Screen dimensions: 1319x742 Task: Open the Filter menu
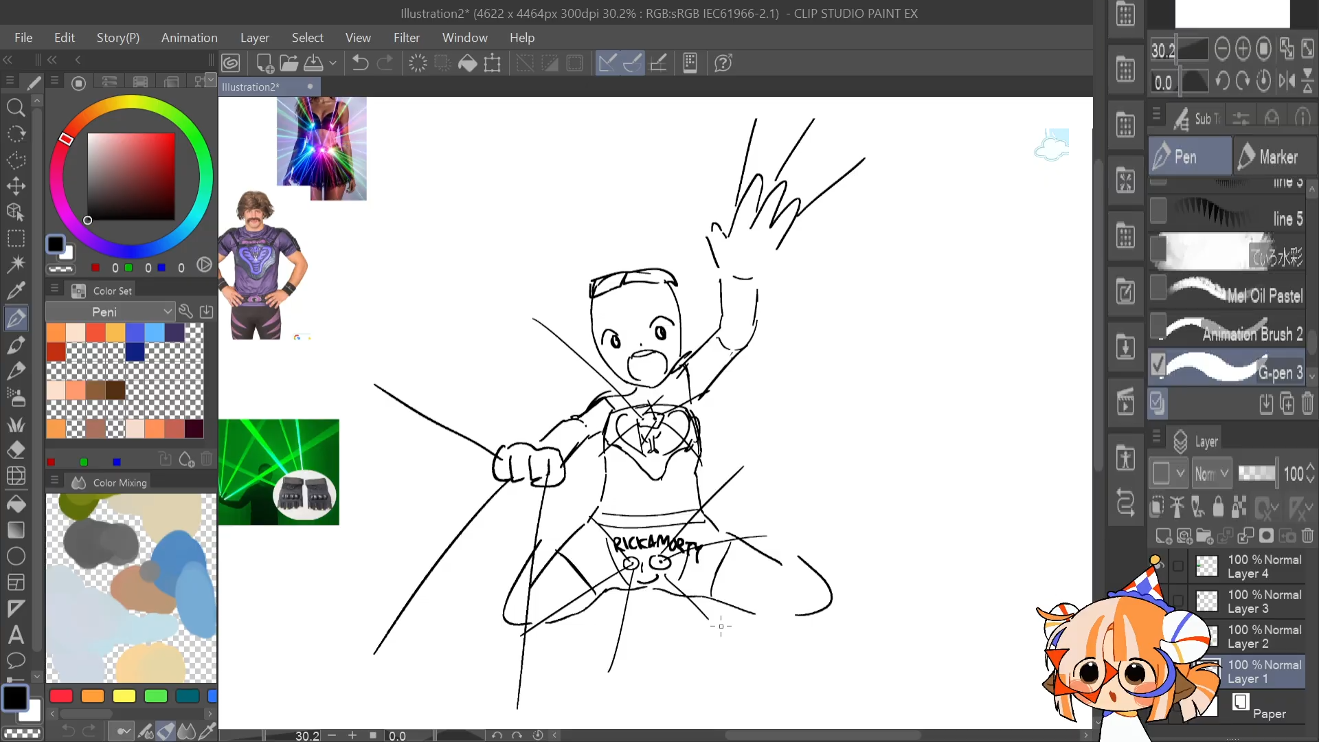point(406,38)
